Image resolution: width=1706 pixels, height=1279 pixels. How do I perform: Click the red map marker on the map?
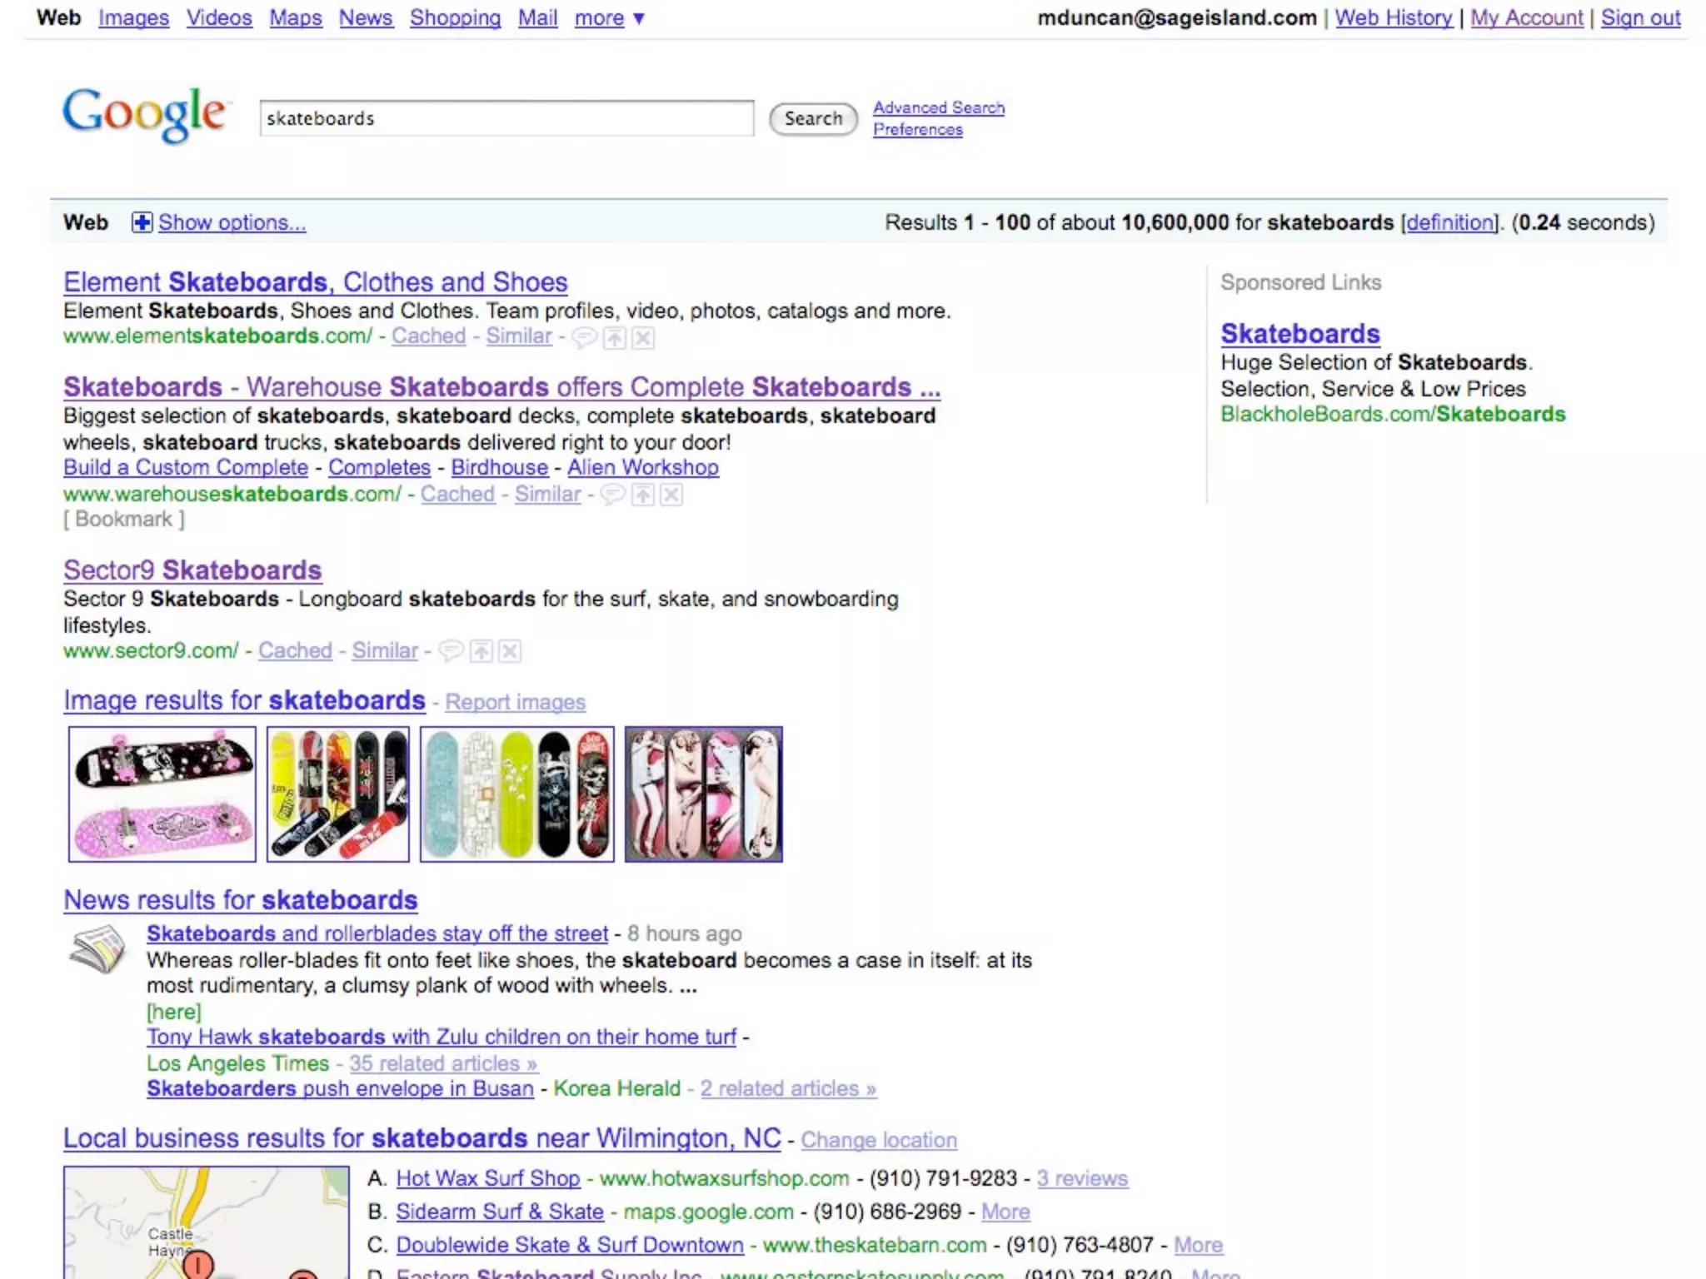click(x=198, y=1265)
